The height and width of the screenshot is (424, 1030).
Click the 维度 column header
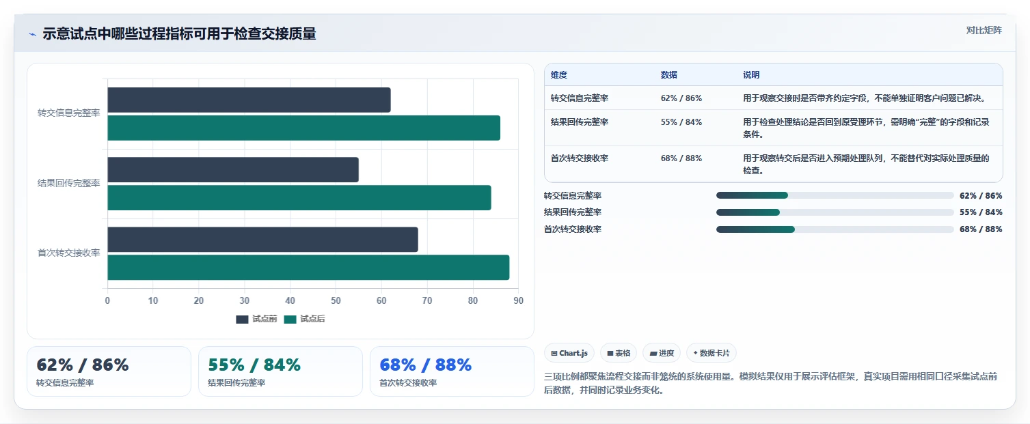559,75
